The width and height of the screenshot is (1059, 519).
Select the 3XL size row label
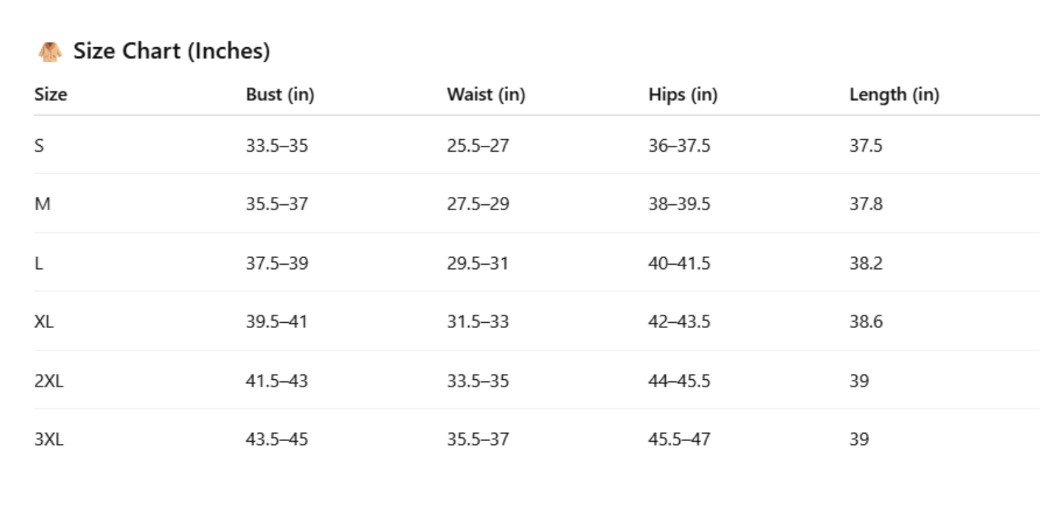click(49, 439)
